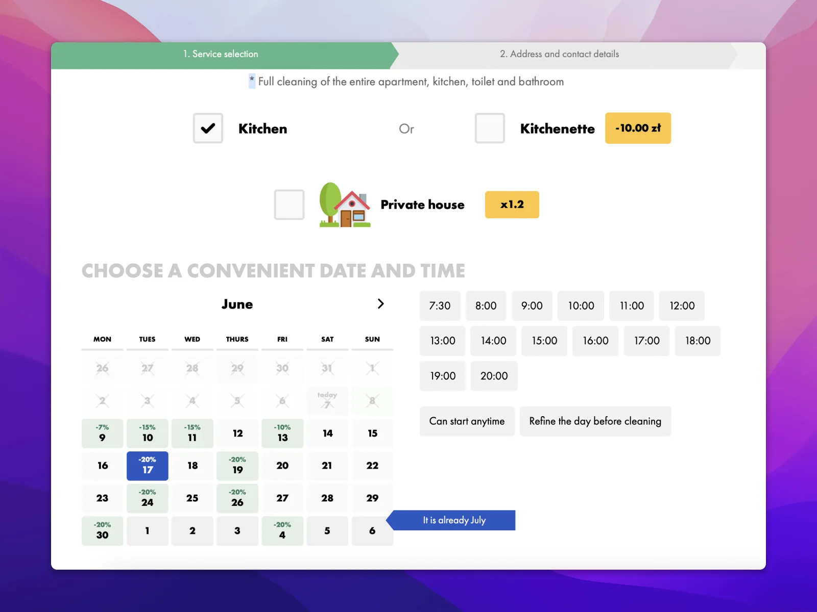The image size is (817, 612).
Task: Choose Refine the day before cleaning
Action: point(595,421)
